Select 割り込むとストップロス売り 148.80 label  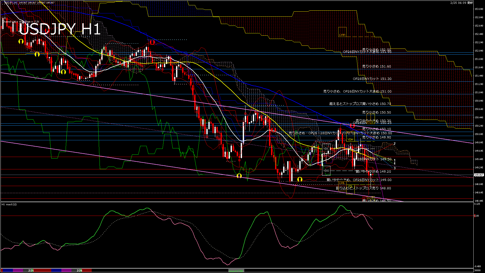pos(363,188)
